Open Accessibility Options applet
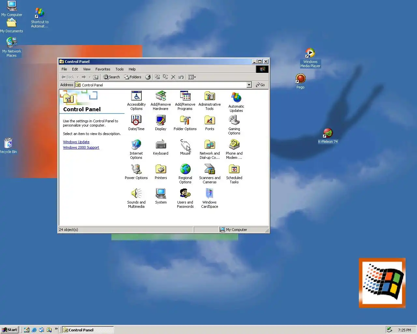The width and height of the screenshot is (417, 334). coord(136,96)
